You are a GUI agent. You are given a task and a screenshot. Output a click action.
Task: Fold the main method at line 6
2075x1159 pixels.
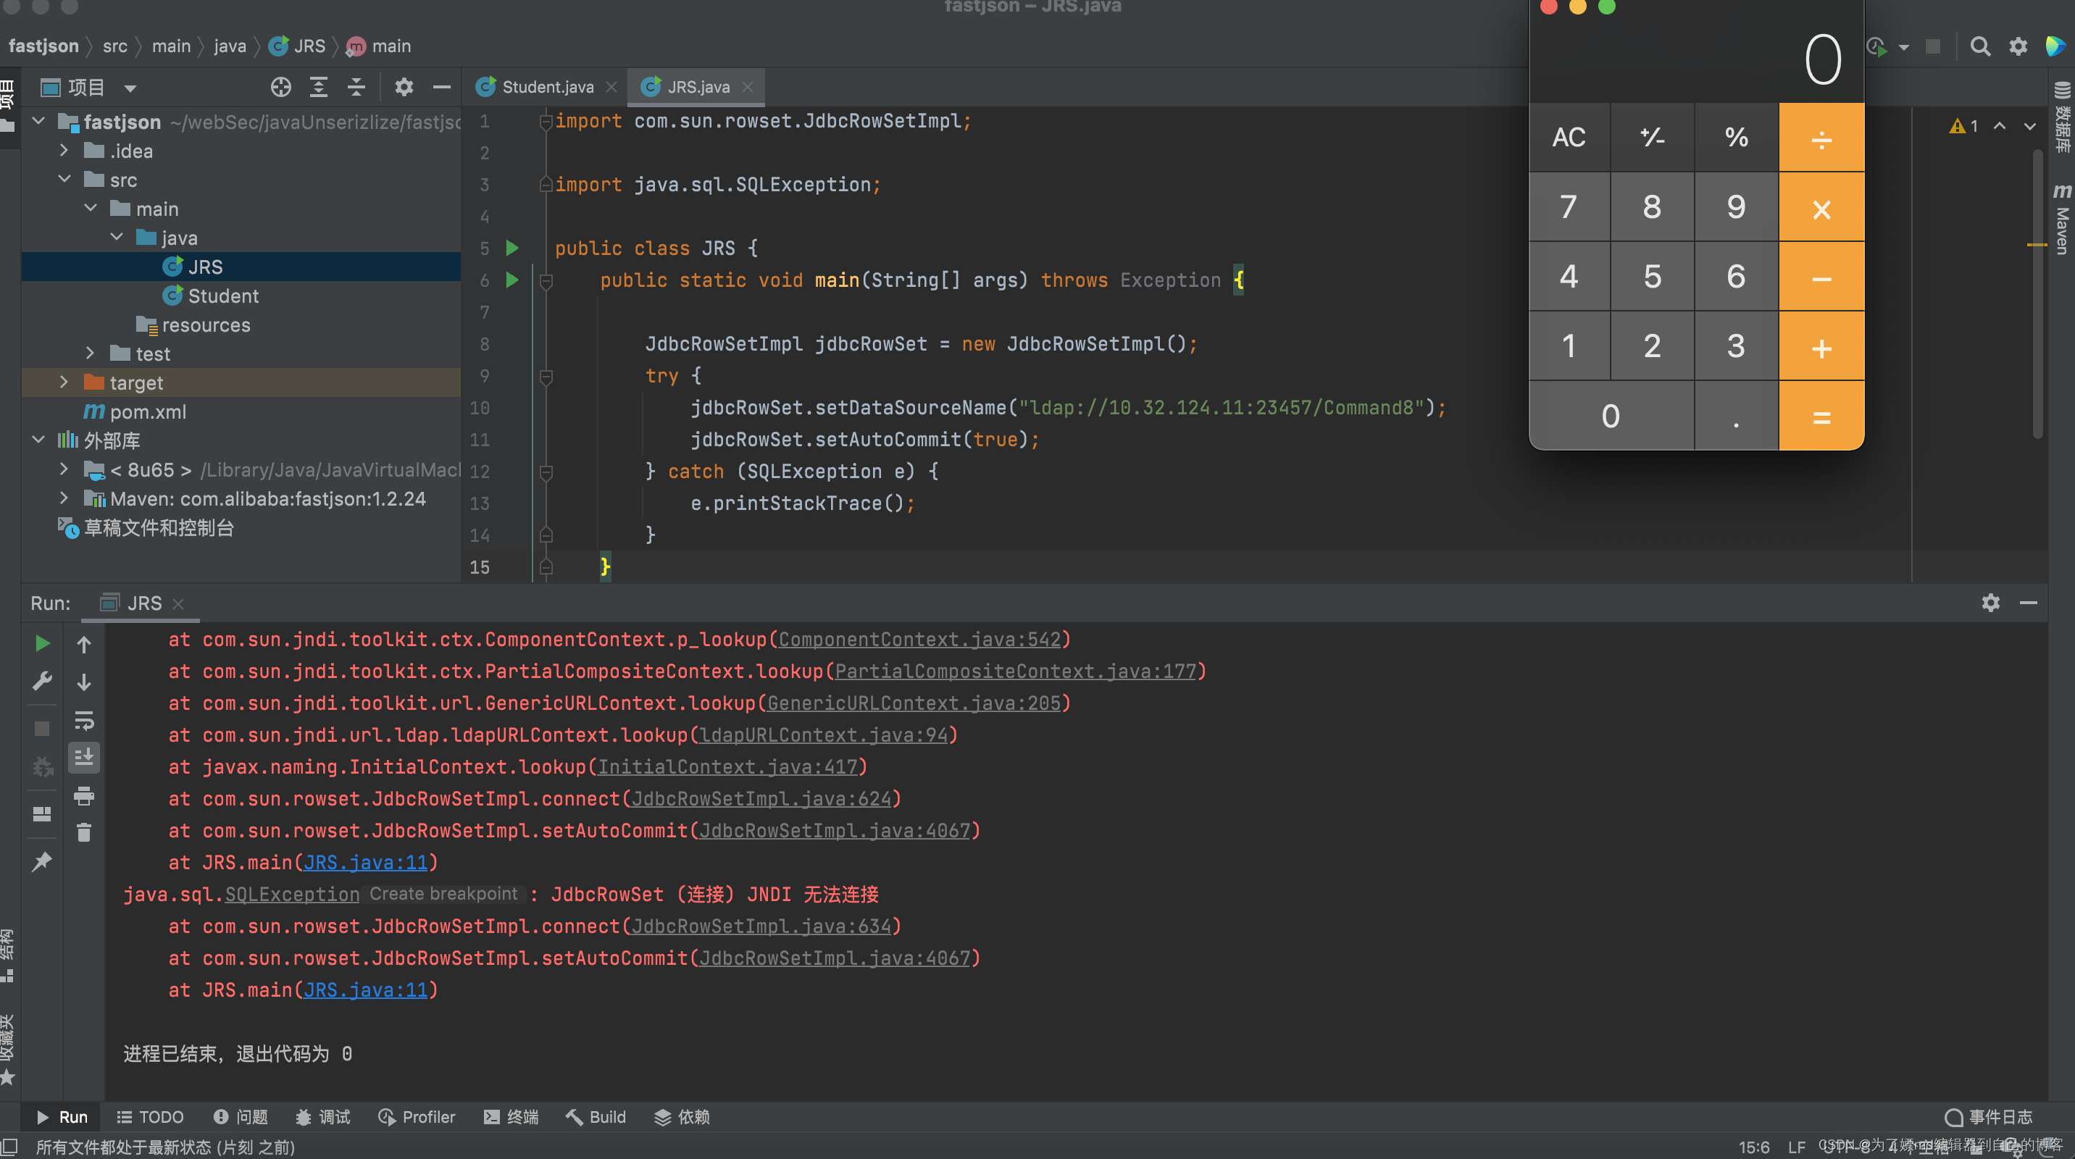tap(546, 280)
